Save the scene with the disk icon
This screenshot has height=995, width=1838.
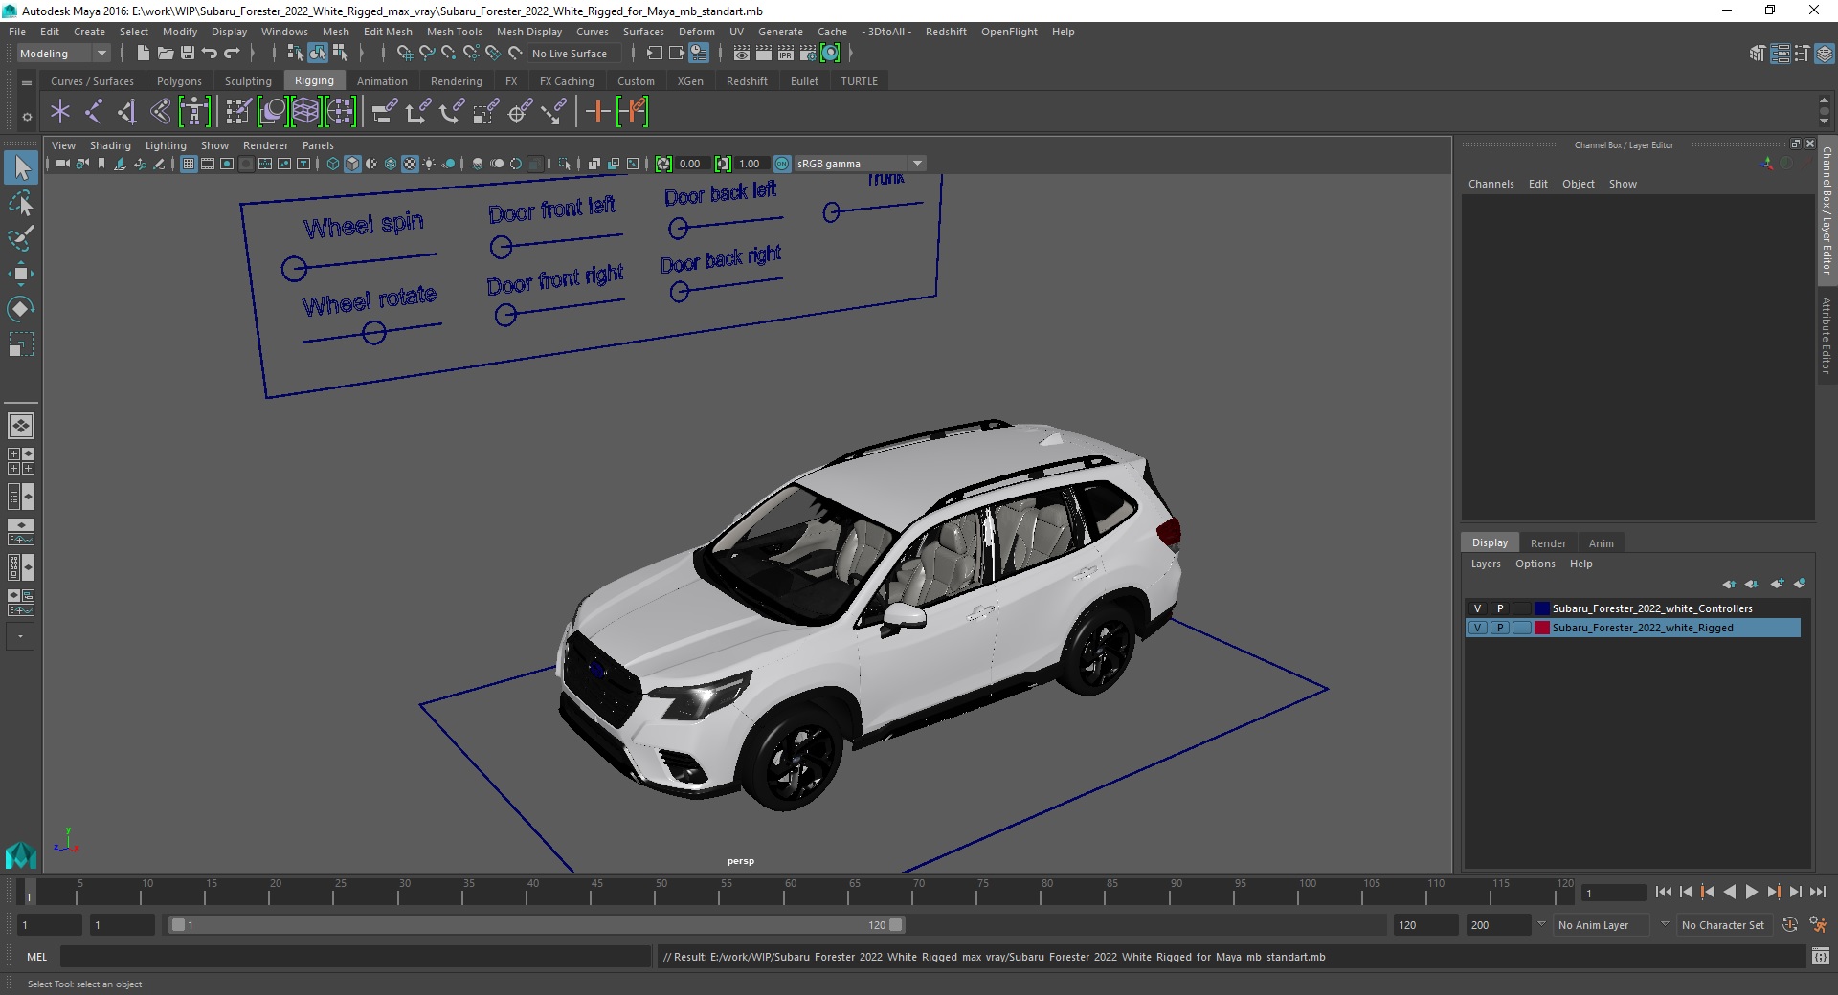pos(188,54)
